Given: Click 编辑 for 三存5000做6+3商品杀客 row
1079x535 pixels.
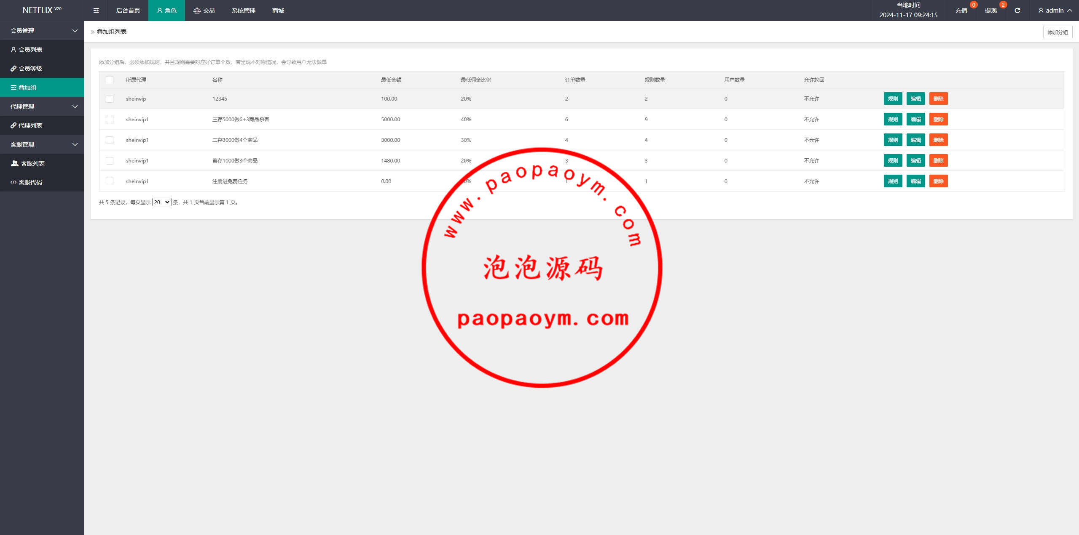Looking at the screenshot, I should point(916,120).
